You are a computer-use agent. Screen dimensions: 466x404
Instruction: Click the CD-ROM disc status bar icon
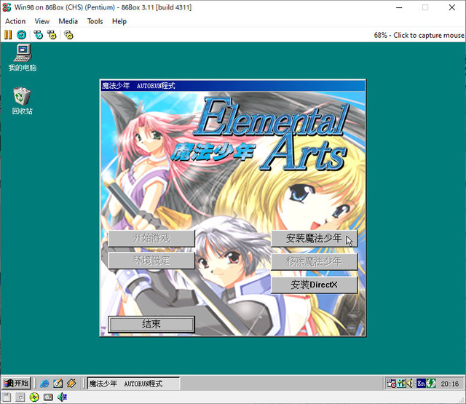coord(34,397)
